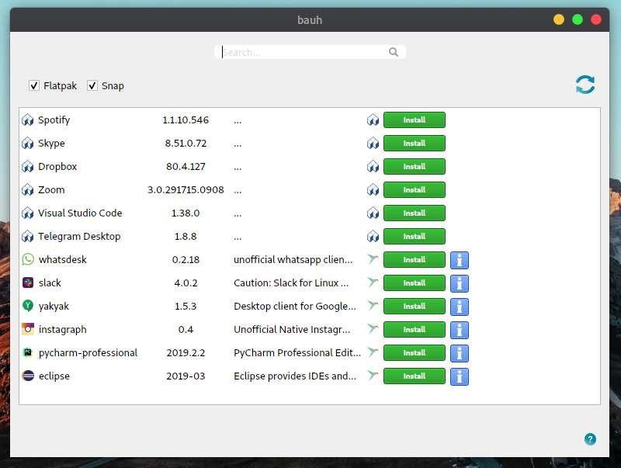The height and width of the screenshot is (468, 621).
Task: Select the Telegram Desktop name text
Action: (x=79, y=237)
